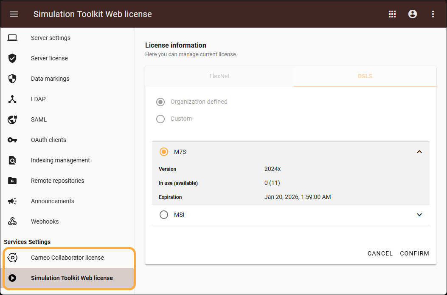This screenshot has height=295, width=447.
Task: Select the M7S license radio button
Action: click(164, 152)
